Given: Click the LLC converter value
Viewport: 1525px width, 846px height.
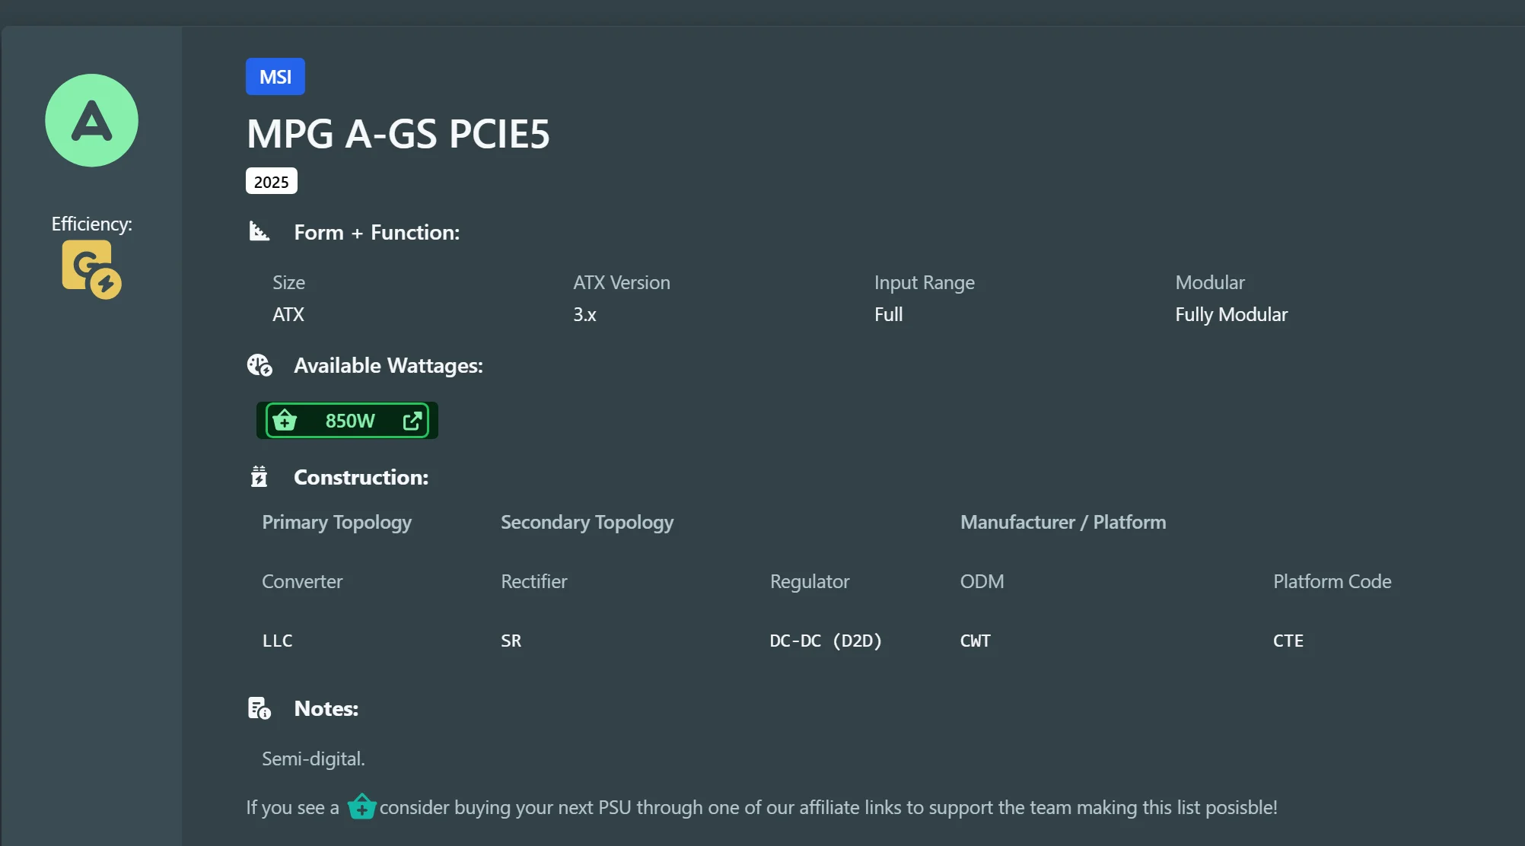Looking at the screenshot, I should click(x=277, y=641).
